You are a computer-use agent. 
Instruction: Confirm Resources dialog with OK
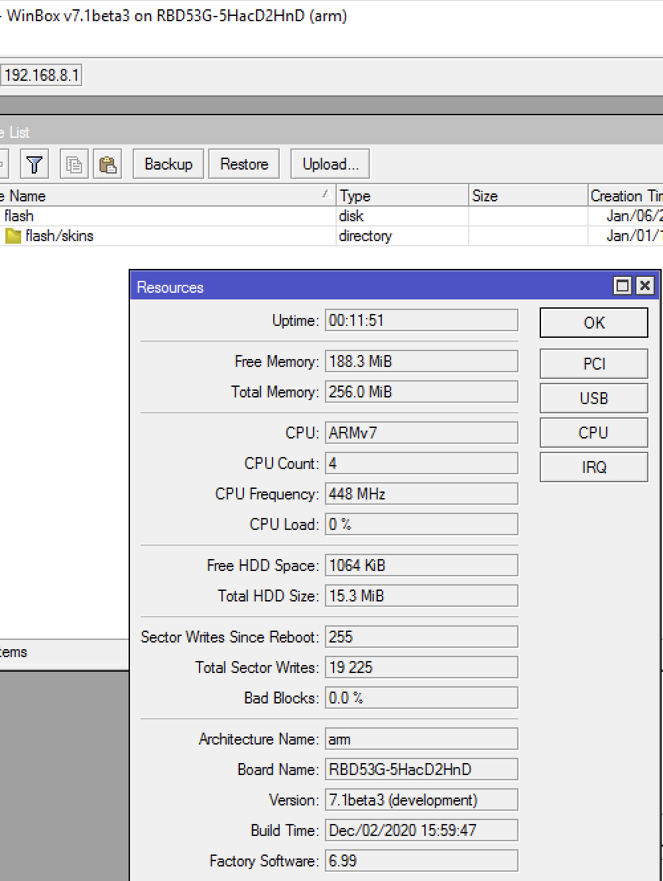(594, 323)
